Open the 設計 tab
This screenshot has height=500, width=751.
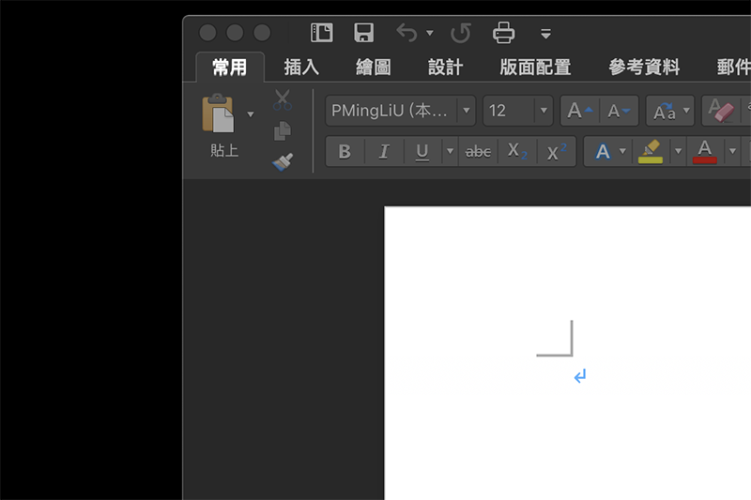445,67
